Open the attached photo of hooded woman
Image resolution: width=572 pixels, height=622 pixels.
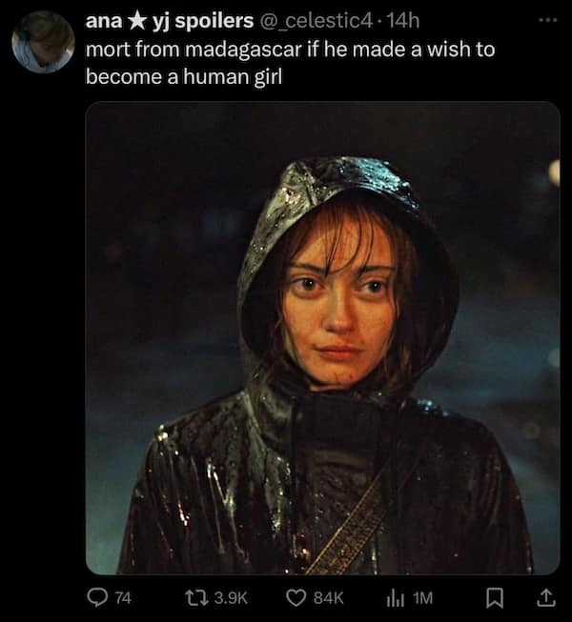pyautogui.click(x=323, y=337)
